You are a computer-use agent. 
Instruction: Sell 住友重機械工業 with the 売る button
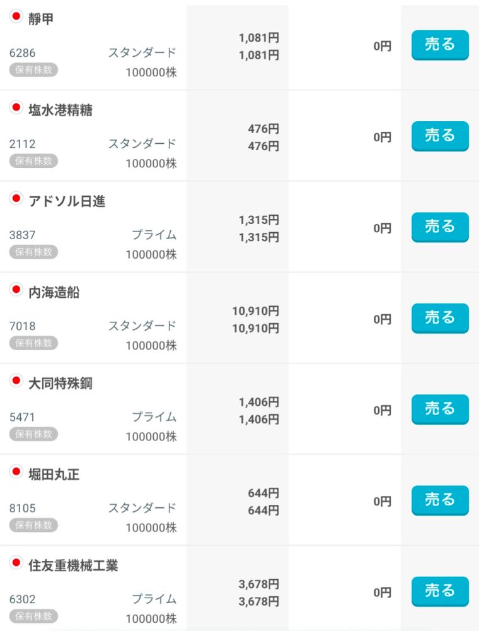[x=440, y=591]
